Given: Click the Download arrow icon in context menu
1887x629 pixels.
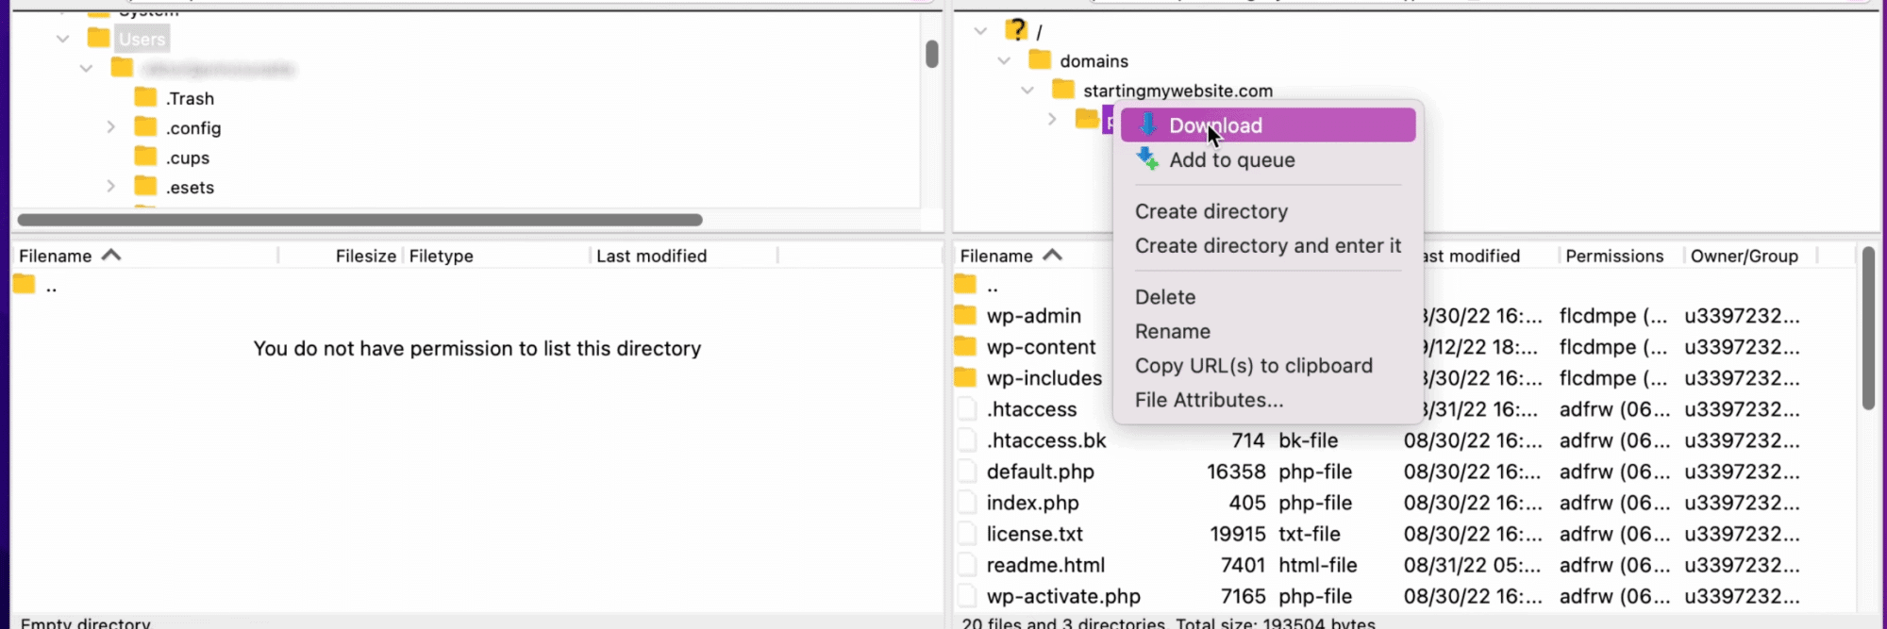Looking at the screenshot, I should point(1147,125).
